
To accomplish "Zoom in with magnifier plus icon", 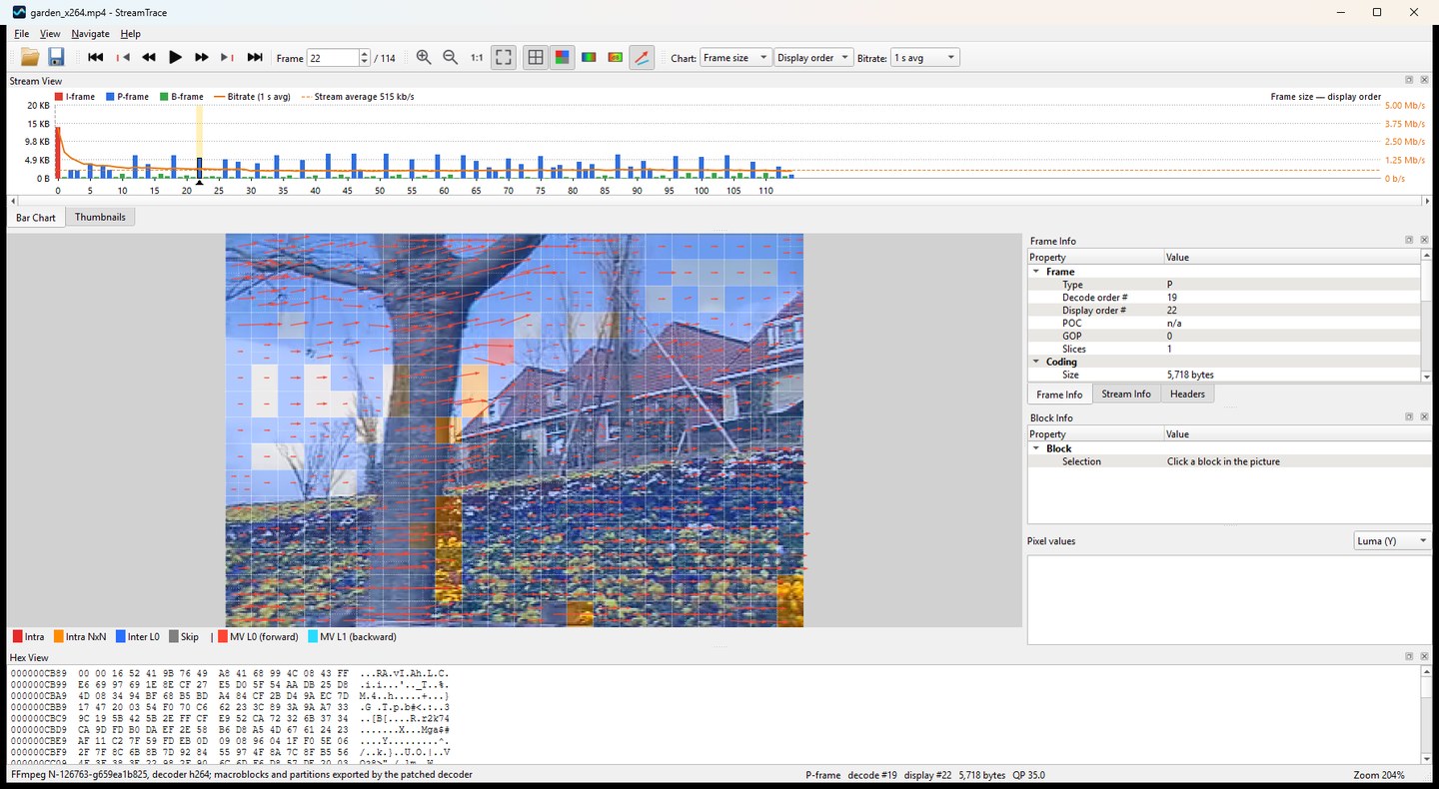I will [x=424, y=58].
